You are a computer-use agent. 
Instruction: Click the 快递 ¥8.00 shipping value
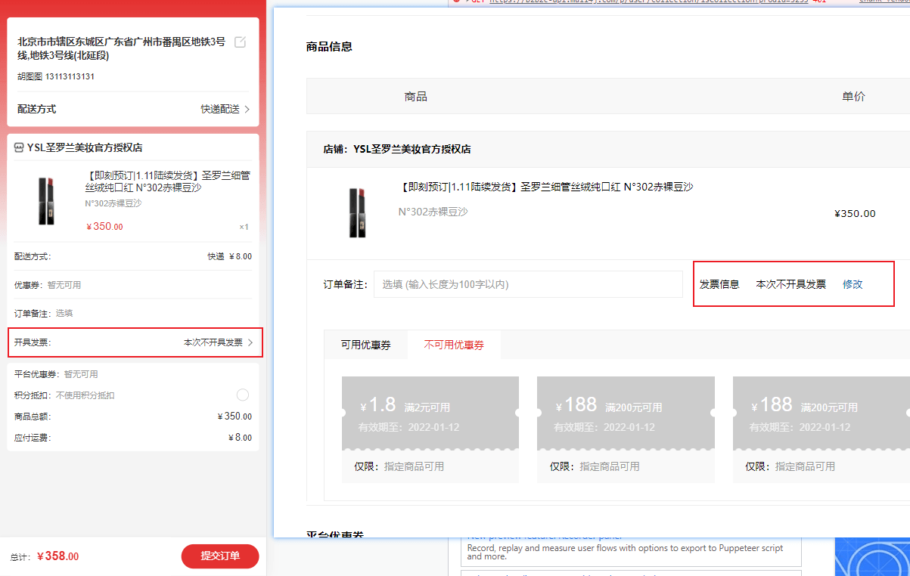[230, 256]
